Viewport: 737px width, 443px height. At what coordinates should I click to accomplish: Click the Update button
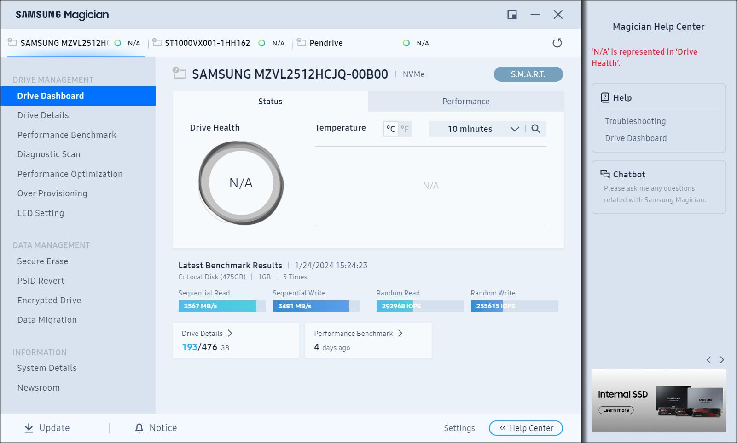coord(47,428)
